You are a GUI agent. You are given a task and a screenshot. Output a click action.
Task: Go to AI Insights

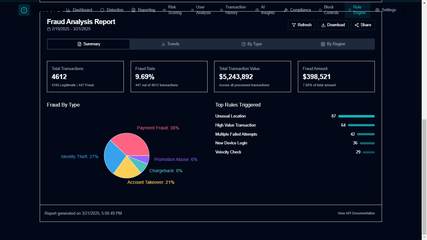click(265, 10)
